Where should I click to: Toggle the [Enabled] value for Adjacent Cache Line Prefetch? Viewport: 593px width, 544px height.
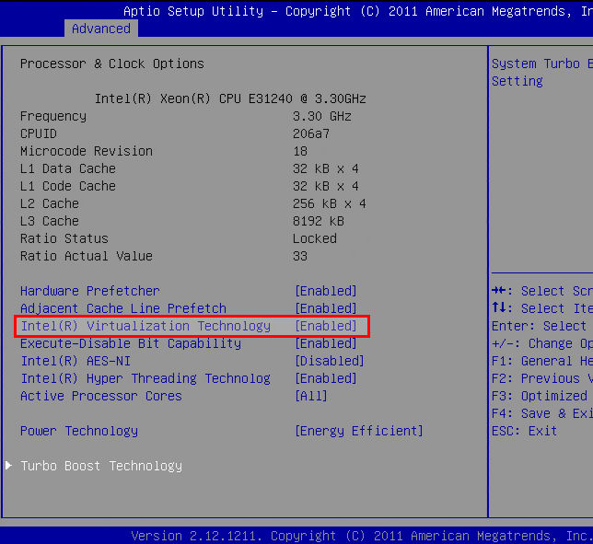(x=326, y=308)
